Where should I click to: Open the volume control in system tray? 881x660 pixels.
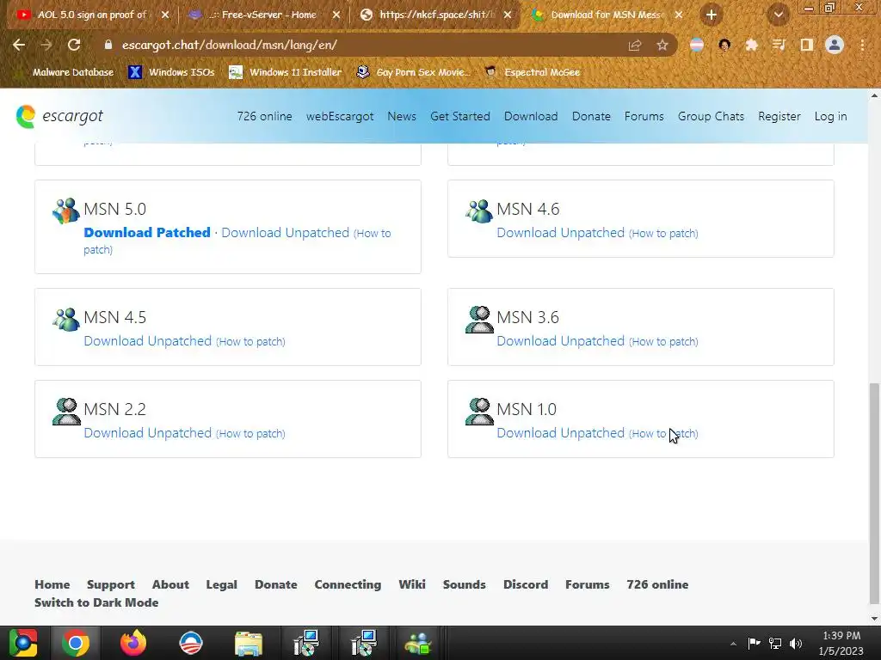point(796,644)
